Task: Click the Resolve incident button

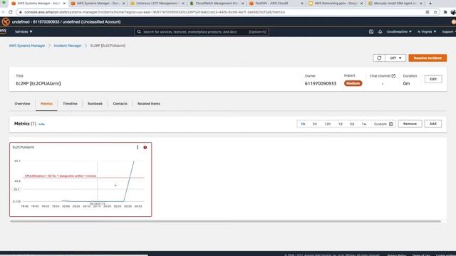Action: point(427,58)
